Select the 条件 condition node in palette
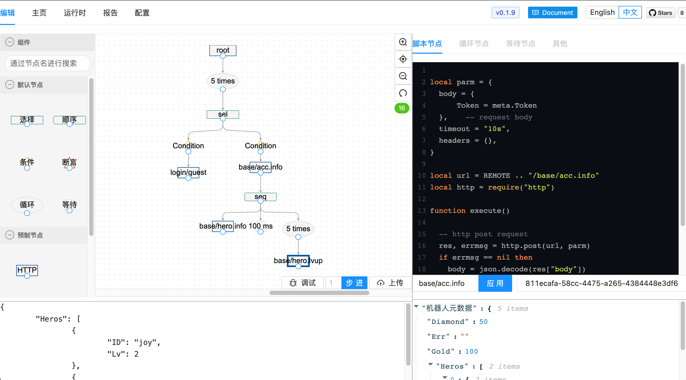This screenshot has height=380, width=686. (27, 162)
